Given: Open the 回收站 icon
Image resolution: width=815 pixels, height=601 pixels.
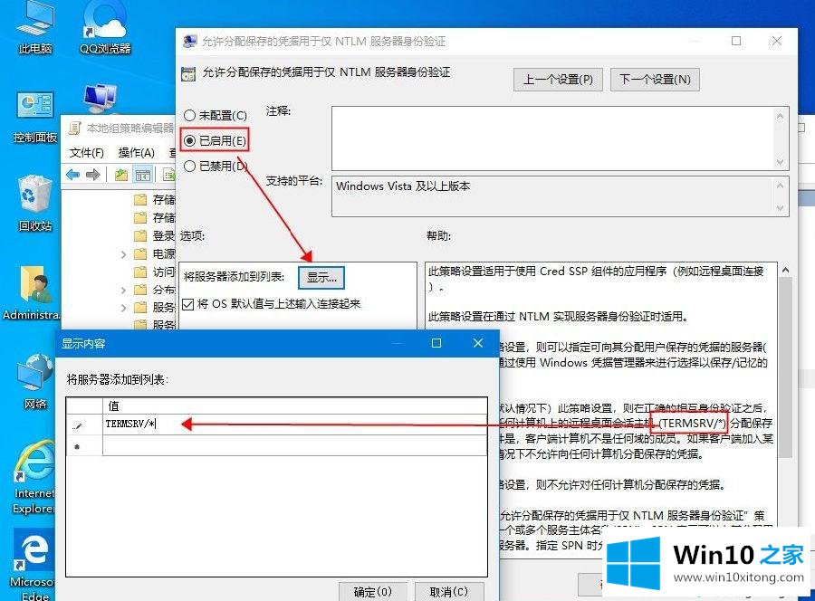Looking at the screenshot, I should point(34,204).
